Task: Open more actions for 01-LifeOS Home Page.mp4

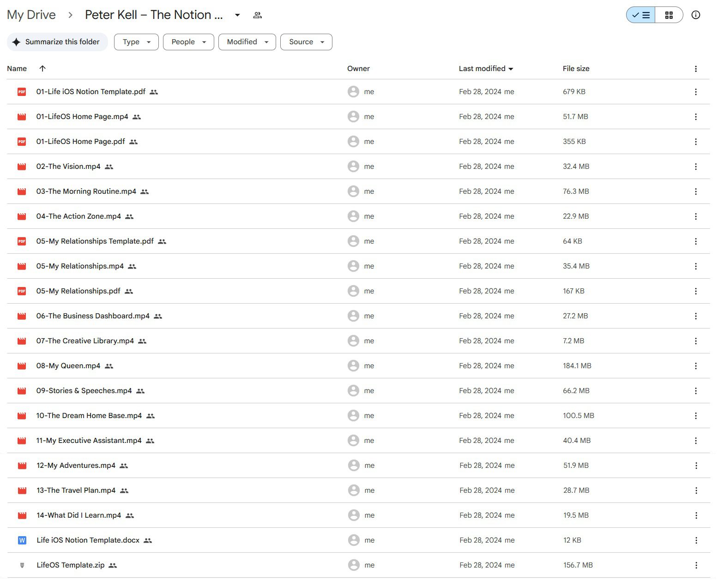Action: tap(695, 117)
